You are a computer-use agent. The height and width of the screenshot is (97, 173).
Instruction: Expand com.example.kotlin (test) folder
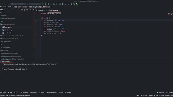9,39
